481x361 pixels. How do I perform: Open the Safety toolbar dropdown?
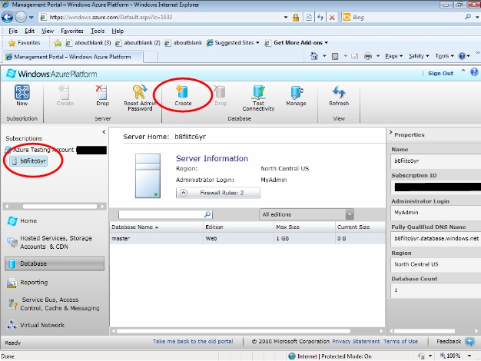(419, 56)
